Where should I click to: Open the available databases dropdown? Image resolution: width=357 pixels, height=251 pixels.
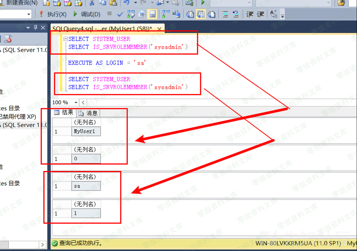pyautogui.click(x=29, y=14)
